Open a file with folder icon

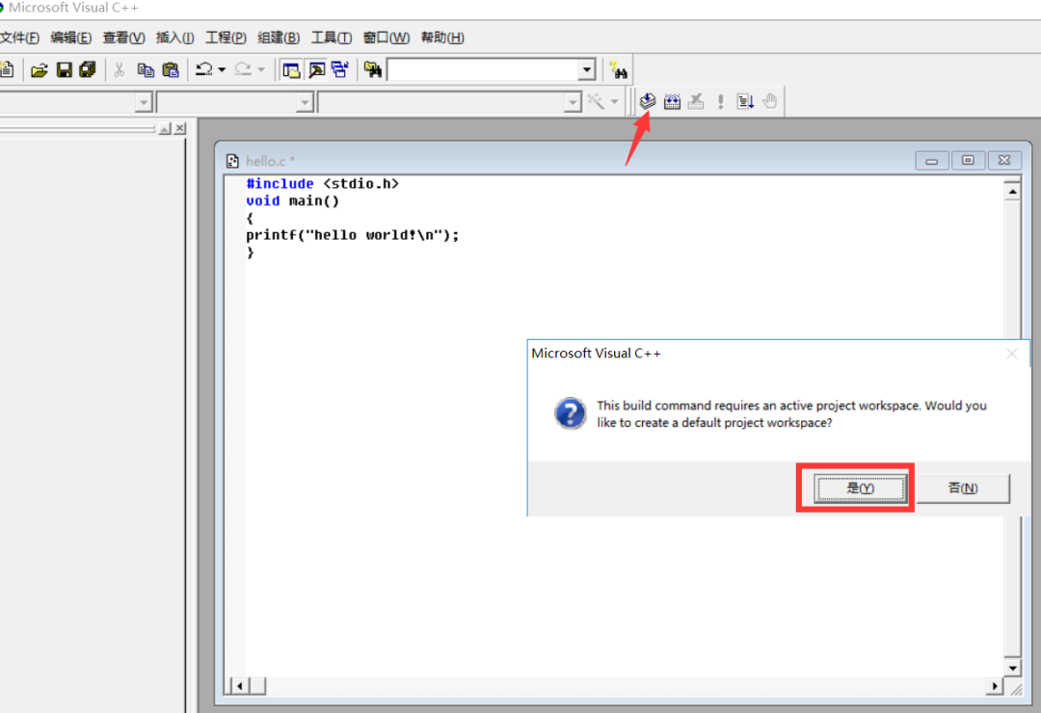click(40, 69)
